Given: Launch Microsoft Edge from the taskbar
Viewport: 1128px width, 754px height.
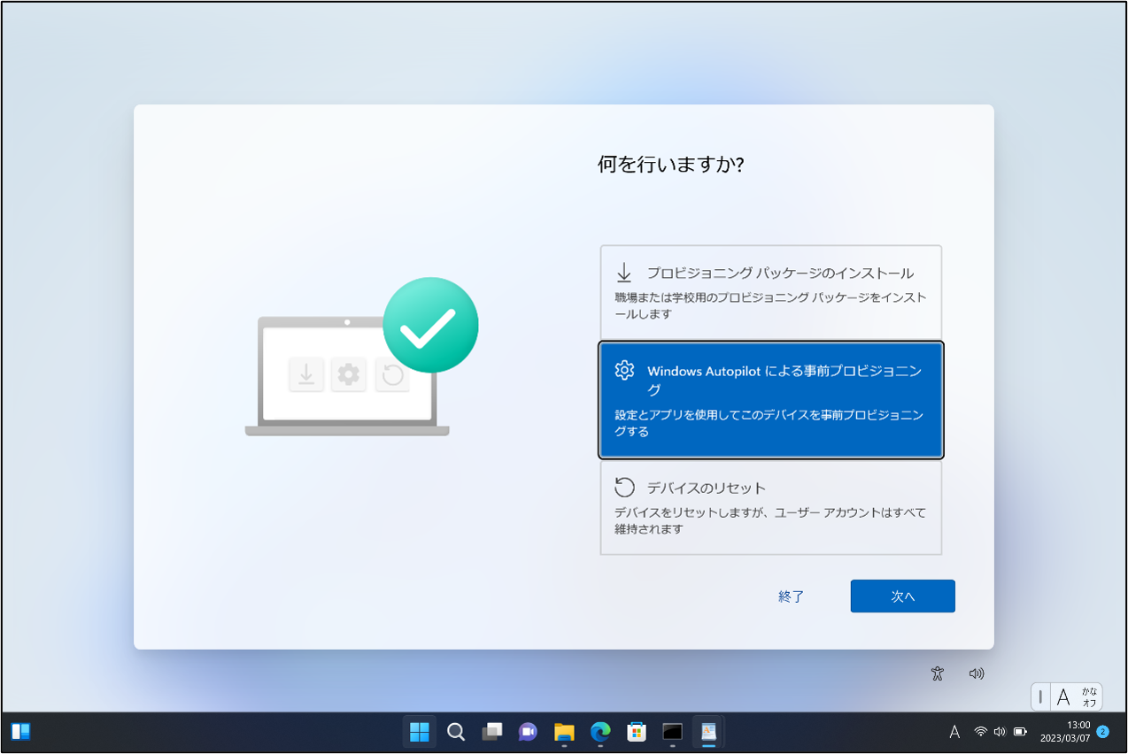Looking at the screenshot, I should [600, 732].
